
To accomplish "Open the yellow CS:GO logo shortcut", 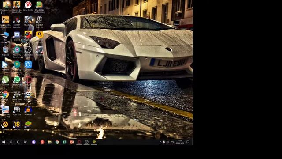I will (5, 20).
